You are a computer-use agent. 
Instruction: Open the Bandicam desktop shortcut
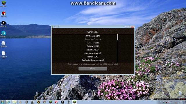4,14
